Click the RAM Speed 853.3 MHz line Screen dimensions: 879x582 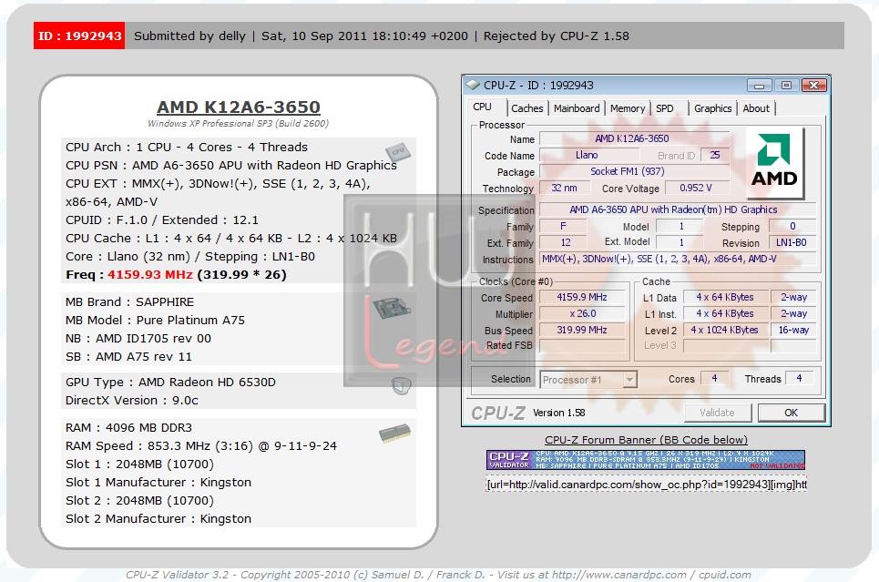(201, 445)
